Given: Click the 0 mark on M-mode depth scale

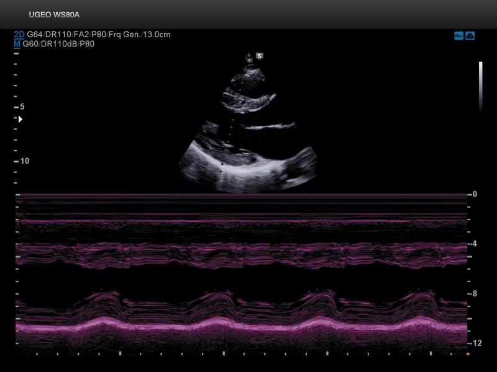Looking at the screenshot, I should point(475,194).
